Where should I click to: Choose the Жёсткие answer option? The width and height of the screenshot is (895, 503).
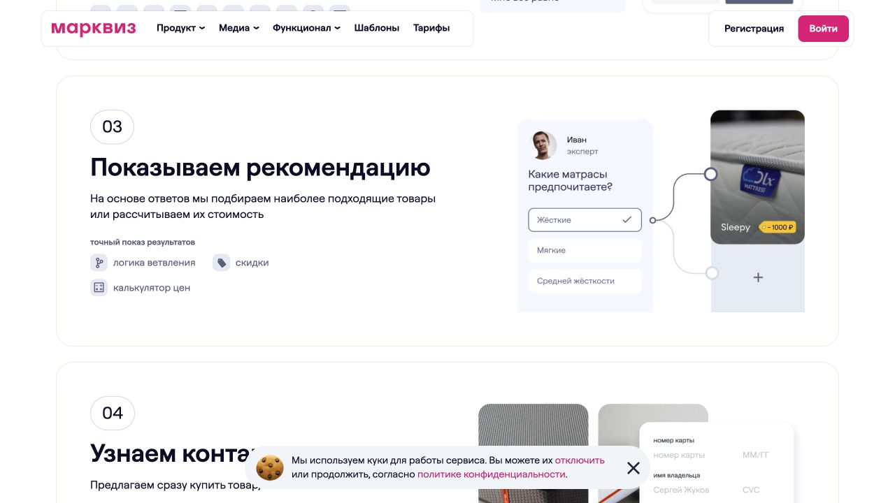click(585, 220)
